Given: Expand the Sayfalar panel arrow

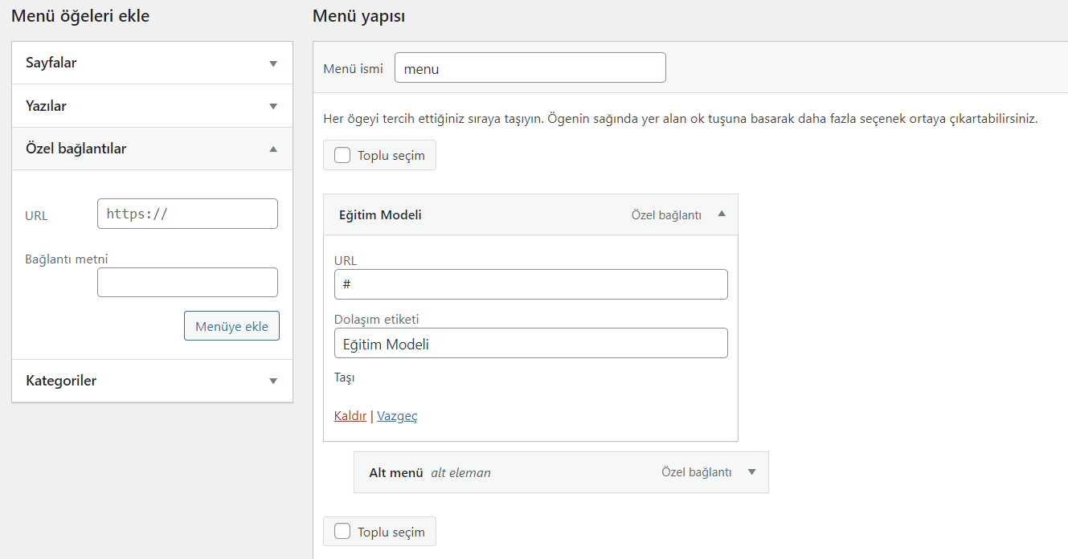Looking at the screenshot, I should coord(273,63).
